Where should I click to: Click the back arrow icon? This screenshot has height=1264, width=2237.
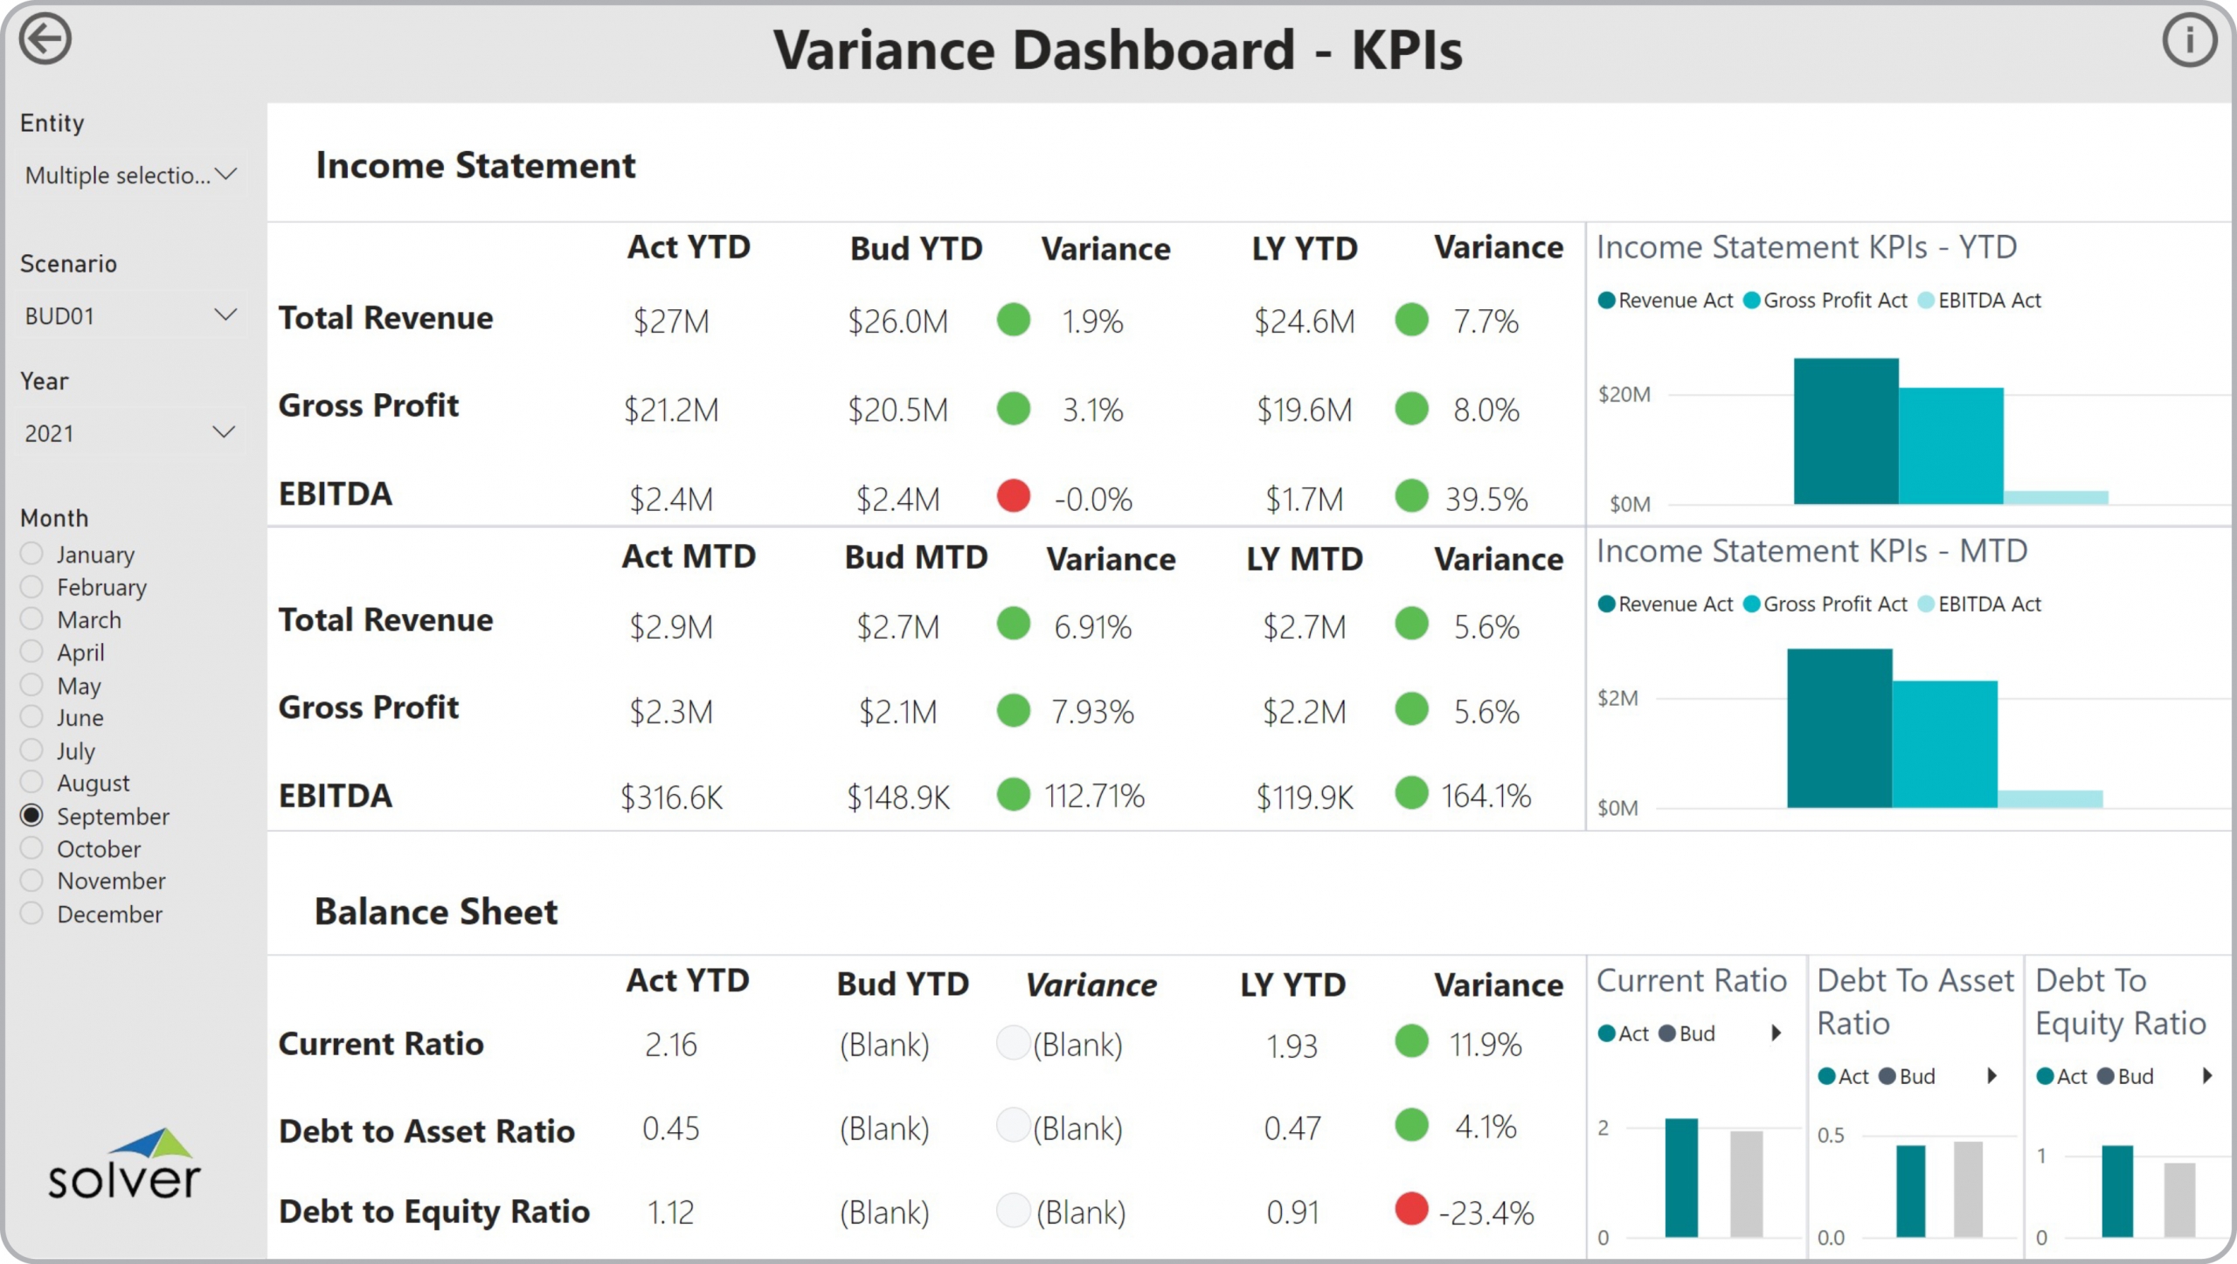(45, 39)
